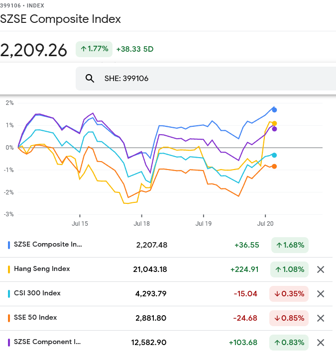Click the Hang Seng 1.08% gain badge
The image size is (336, 354).
coord(290,269)
